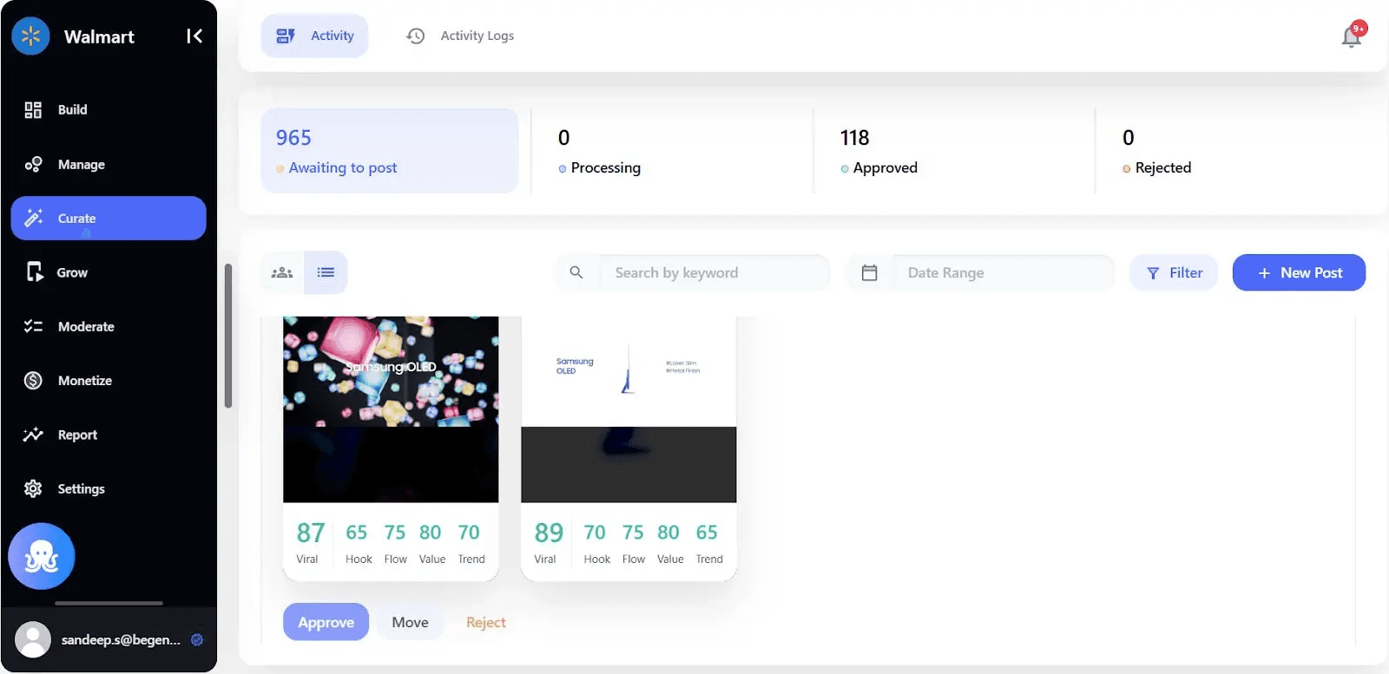Open notifications bell
Image resolution: width=1389 pixels, height=674 pixels.
pyautogui.click(x=1352, y=36)
